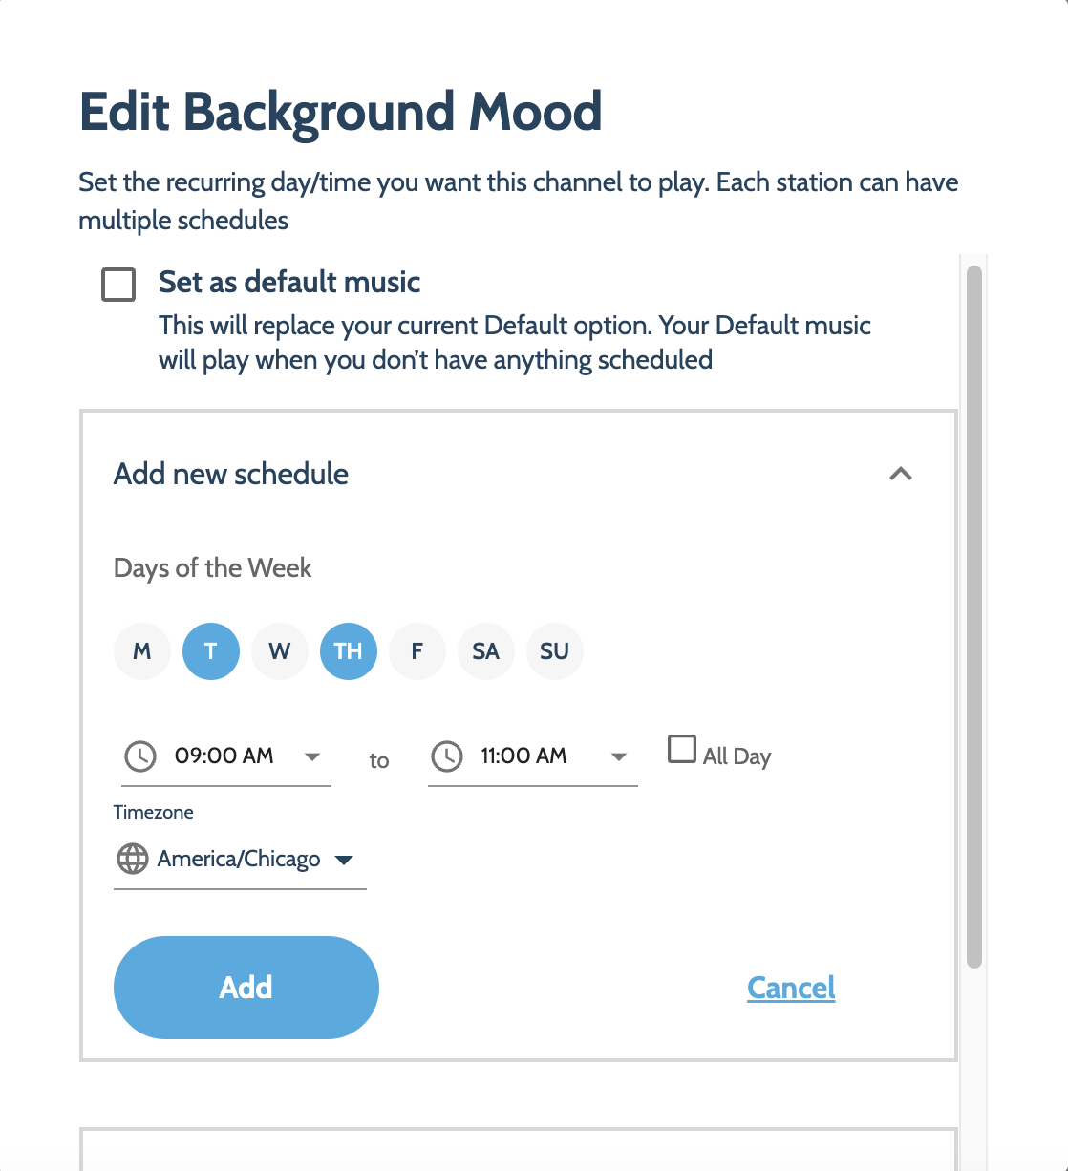Click the start time clock icon

[x=140, y=756]
